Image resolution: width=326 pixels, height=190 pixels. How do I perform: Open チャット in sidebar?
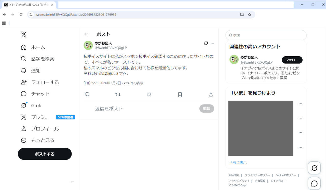[35, 94]
